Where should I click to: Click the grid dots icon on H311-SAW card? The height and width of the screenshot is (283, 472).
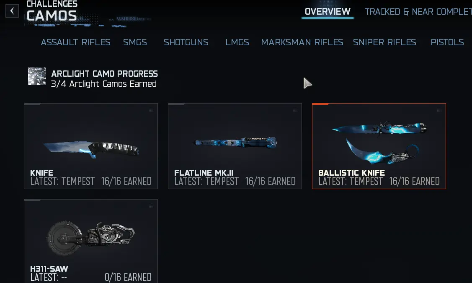tap(151, 206)
